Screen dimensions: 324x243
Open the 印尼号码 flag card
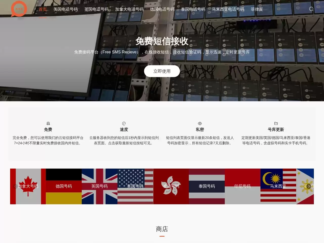point(242,186)
